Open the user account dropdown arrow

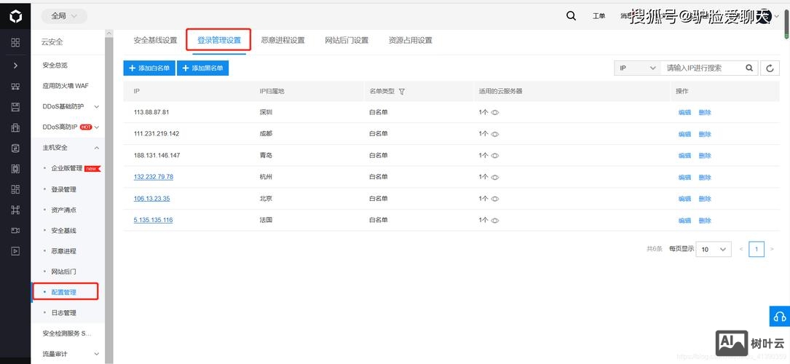(x=777, y=16)
